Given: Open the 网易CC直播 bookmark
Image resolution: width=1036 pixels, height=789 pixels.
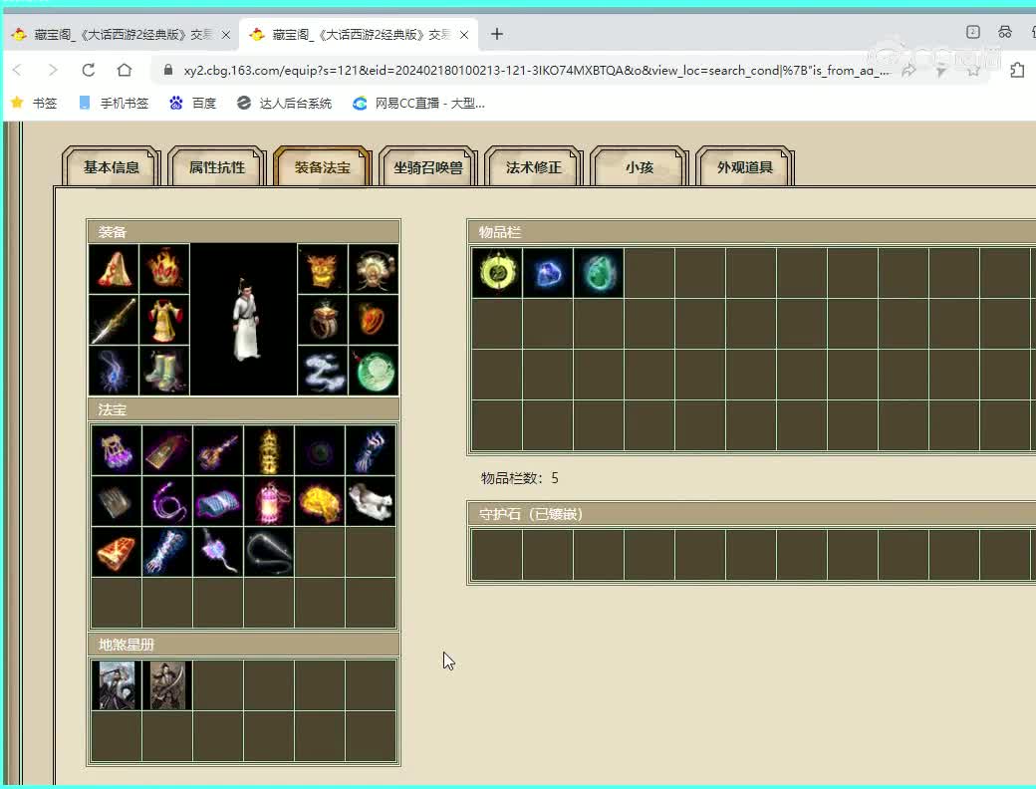Looking at the screenshot, I should [419, 103].
